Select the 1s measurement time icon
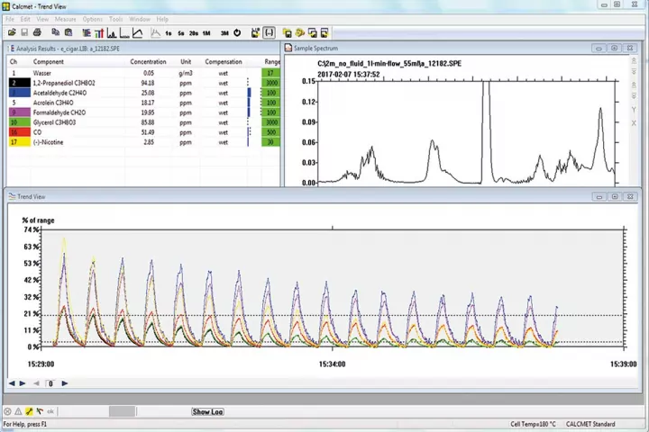Image resolution: width=649 pixels, height=432 pixels. pyautogui.click(x=168, y=33)
